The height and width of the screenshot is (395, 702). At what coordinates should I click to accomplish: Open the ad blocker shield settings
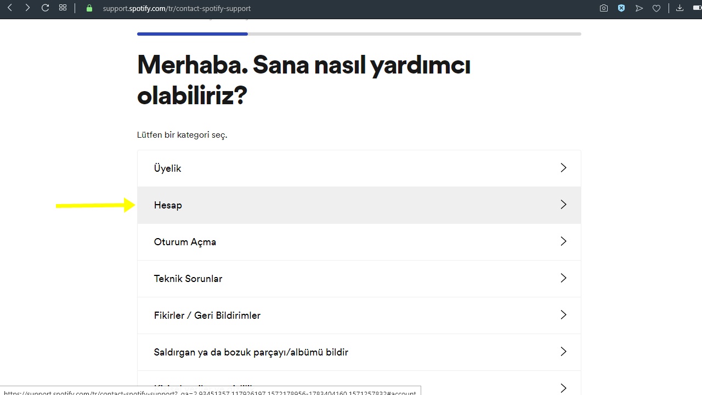[621, 8]
